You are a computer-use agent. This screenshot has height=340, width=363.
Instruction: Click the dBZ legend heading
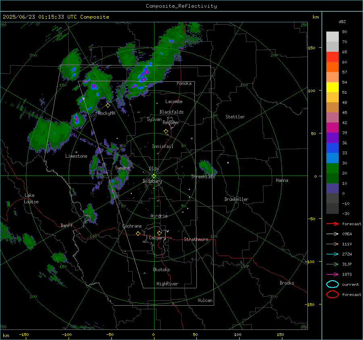coord(342,22)
